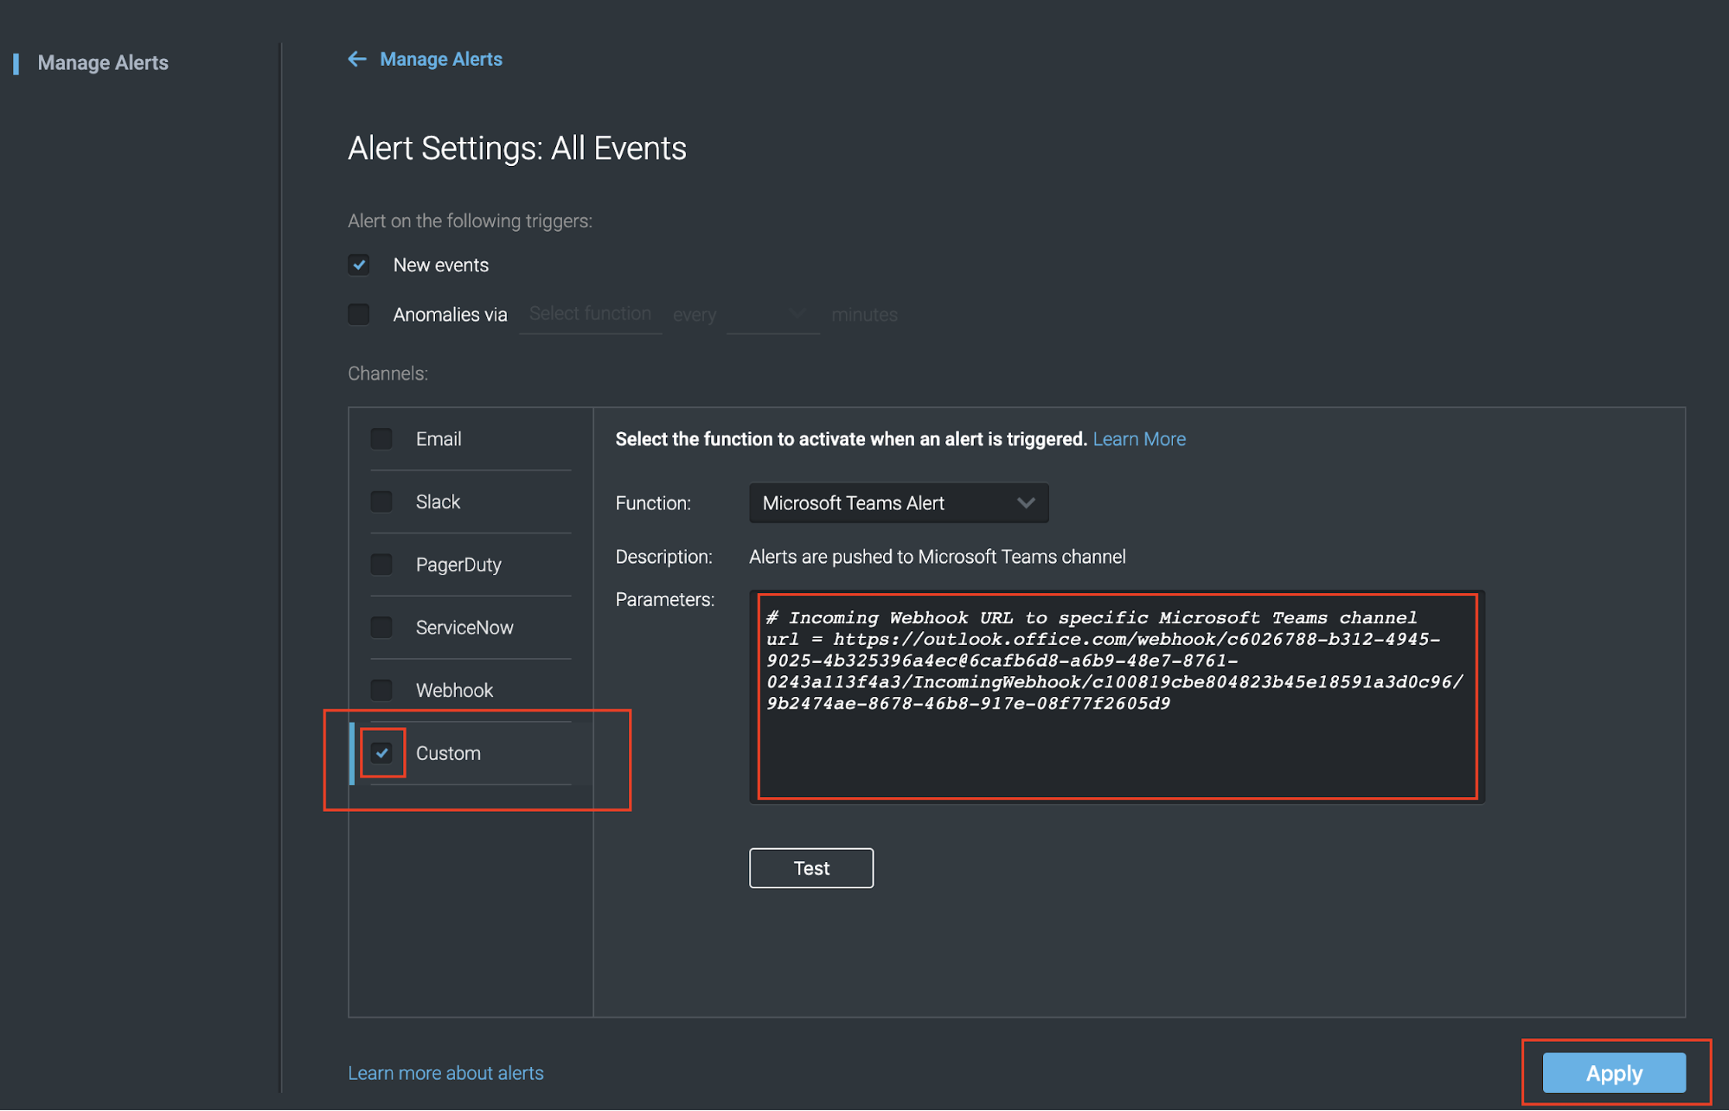
Task: Open the Microsoft Teams Alert function dropdown
Action: click(898, 503)
